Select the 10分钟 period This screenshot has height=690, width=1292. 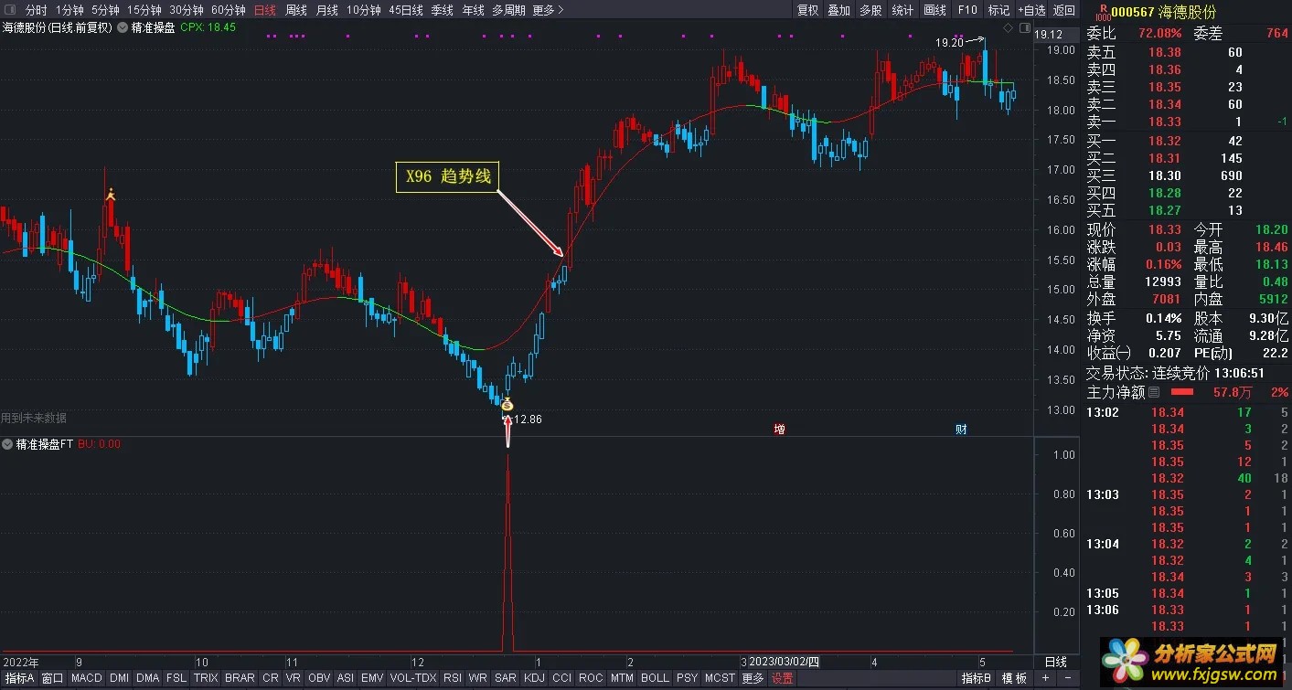[364, 10]
